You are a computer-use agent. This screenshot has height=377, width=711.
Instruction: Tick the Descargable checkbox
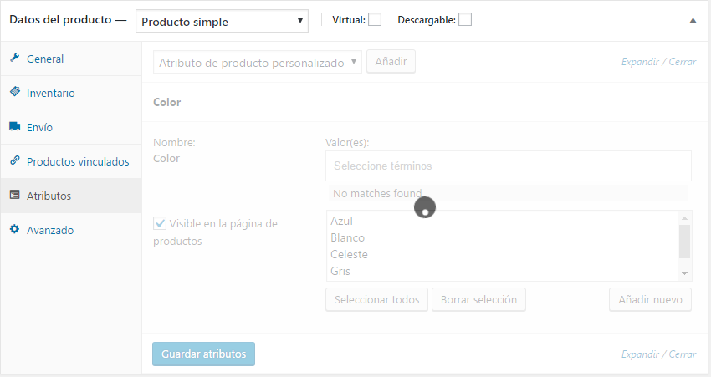pyautogui.click(x=465, y=19)
